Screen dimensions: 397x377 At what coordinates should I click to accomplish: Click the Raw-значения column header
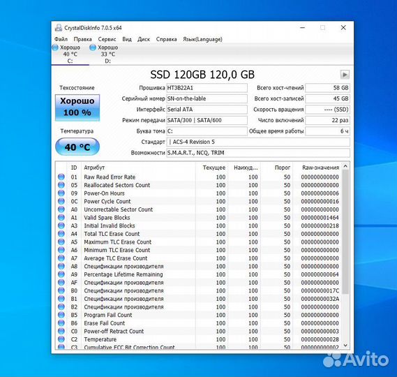point(317,168)
